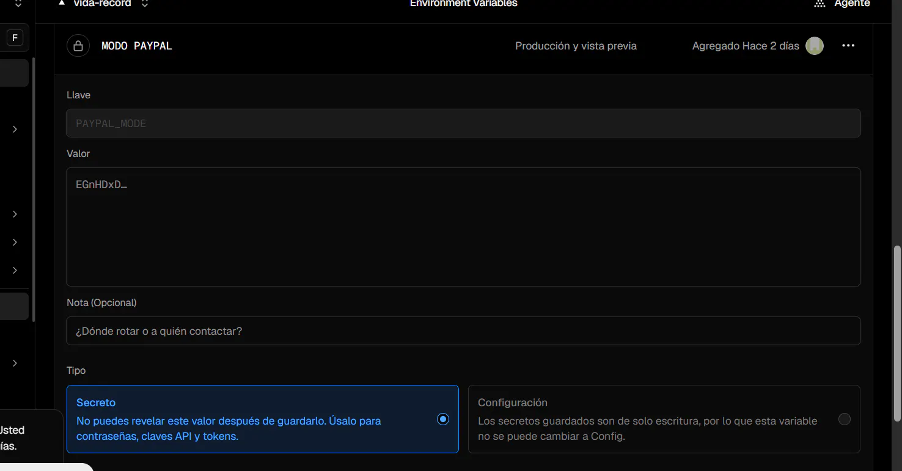This screenshot has height=471, width=902.
Task: Click the Llave field label
Action: pyautogui.click(x=78, y=95)
